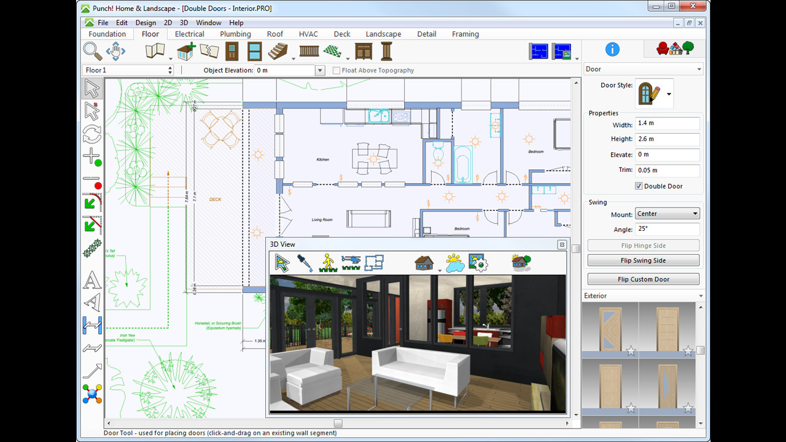The height and width of the screenshot is (442, 786).
Task: Enable the Double Door checkbox
Action: point(639,186)
